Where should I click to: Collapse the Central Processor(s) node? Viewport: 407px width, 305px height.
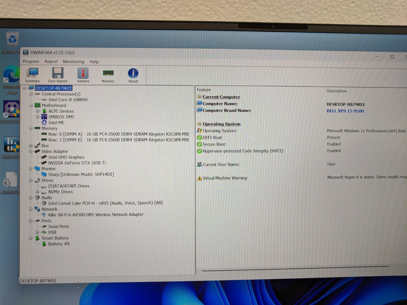(x=31, y=94)
